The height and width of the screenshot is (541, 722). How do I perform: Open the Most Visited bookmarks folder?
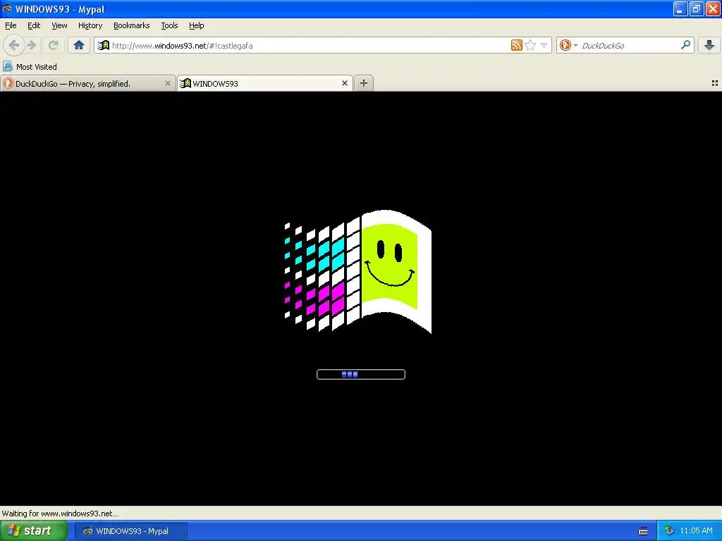pyautogui.click(x=30, y=67)
